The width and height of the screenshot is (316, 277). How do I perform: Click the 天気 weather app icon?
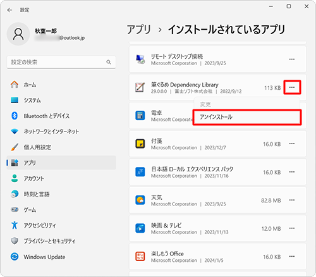pyautogui.click(x=140, y=200)
